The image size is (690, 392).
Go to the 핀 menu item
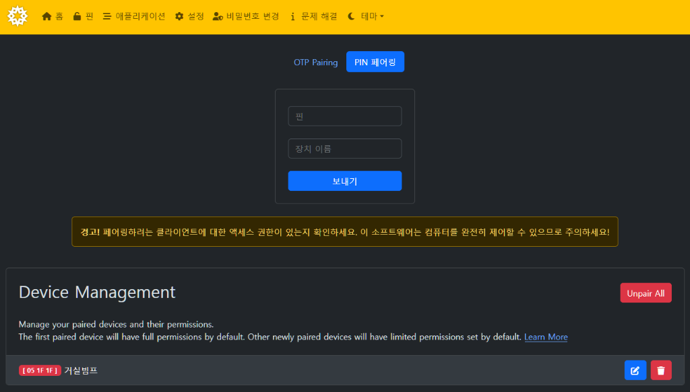pyautogui.click(x=83, y=16)
